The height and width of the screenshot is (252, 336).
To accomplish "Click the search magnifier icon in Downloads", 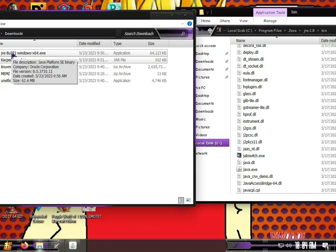I will [183, 34].
